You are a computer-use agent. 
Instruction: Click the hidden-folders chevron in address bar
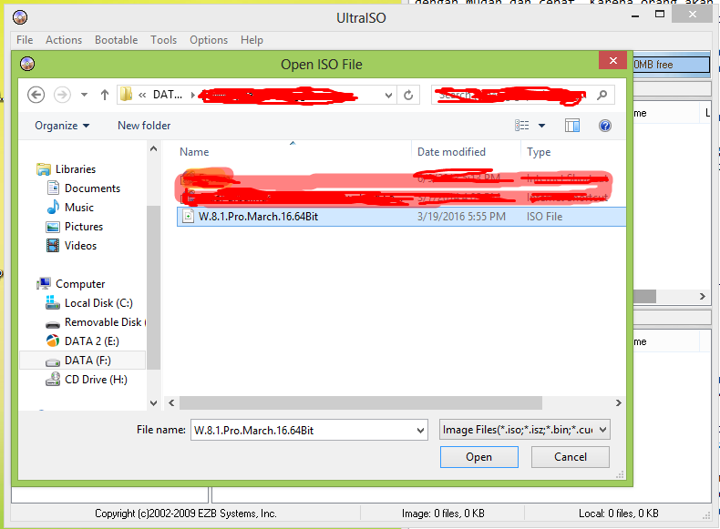click(142, 95)
